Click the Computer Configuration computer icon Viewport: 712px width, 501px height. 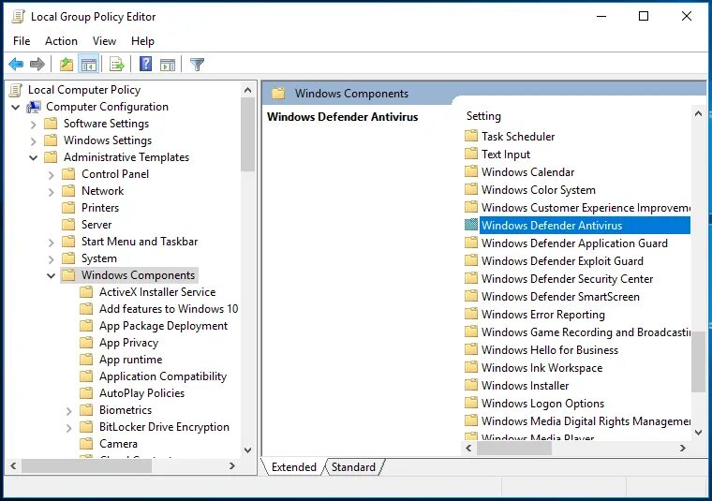click(34, 107)
